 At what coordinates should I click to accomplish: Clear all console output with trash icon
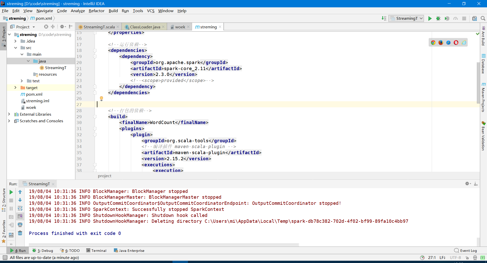click(20, 233)
